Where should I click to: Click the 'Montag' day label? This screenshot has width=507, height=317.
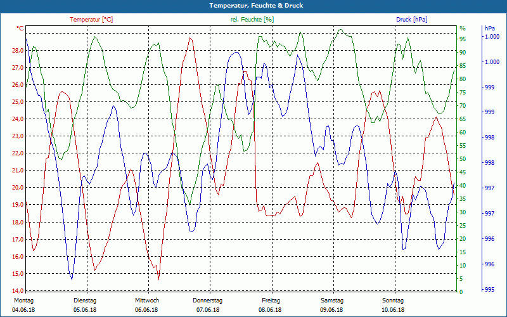23,301
